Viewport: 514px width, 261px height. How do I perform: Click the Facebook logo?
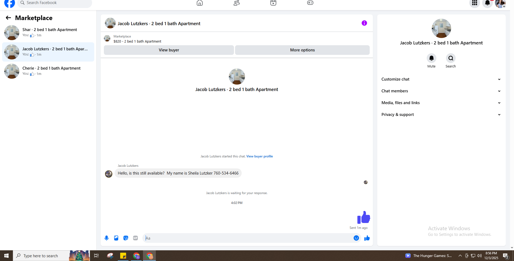pyautogui.click(x=10, y=3)
